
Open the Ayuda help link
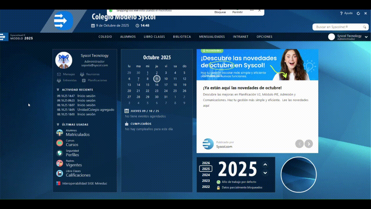(x=346, y=13)
